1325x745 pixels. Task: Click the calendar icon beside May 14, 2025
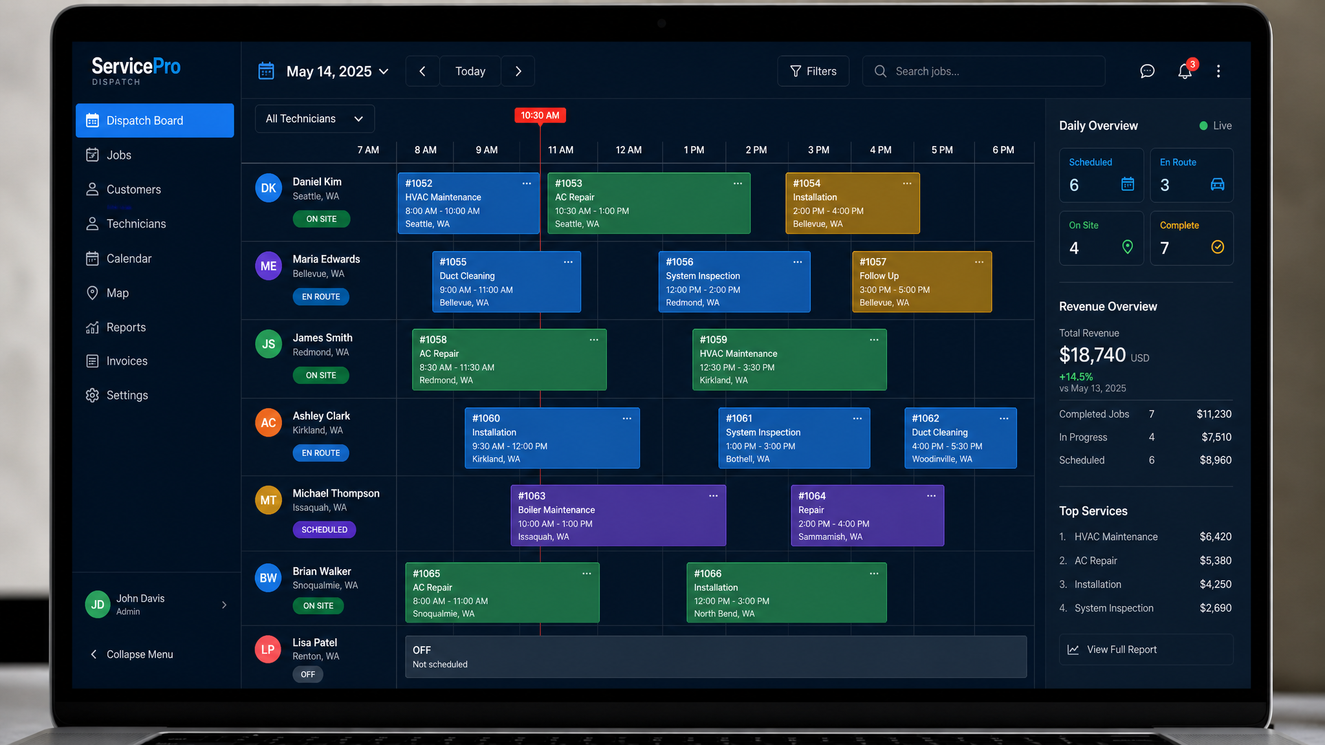267,71
